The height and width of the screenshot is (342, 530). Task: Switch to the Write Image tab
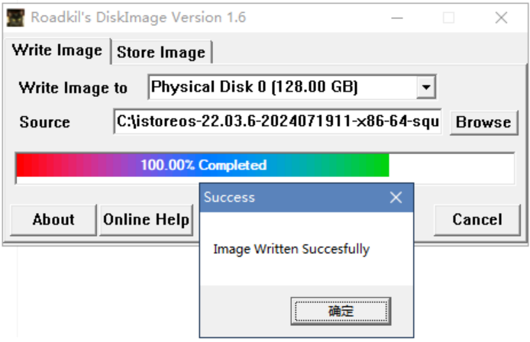tap(57, 50)
